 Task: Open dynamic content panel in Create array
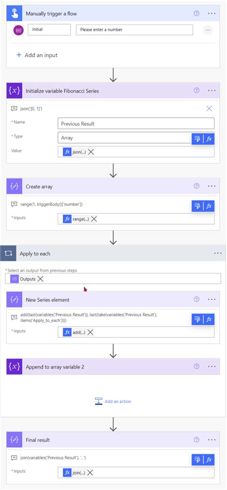pos(197,206)
